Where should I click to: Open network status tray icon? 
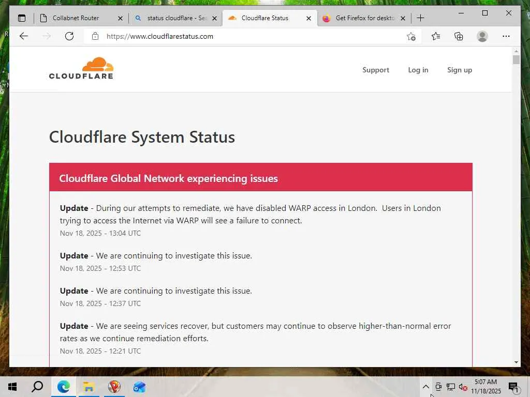(x=451, y=387)
